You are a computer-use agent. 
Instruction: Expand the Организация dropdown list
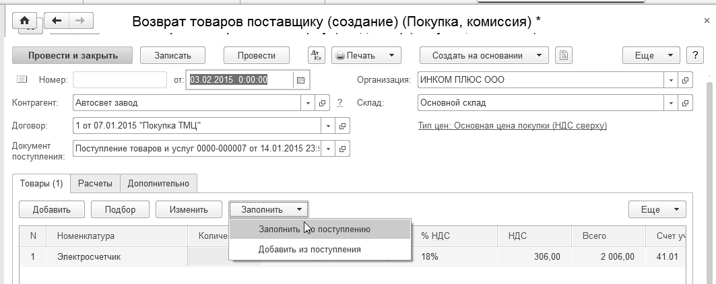coord(671,80)
